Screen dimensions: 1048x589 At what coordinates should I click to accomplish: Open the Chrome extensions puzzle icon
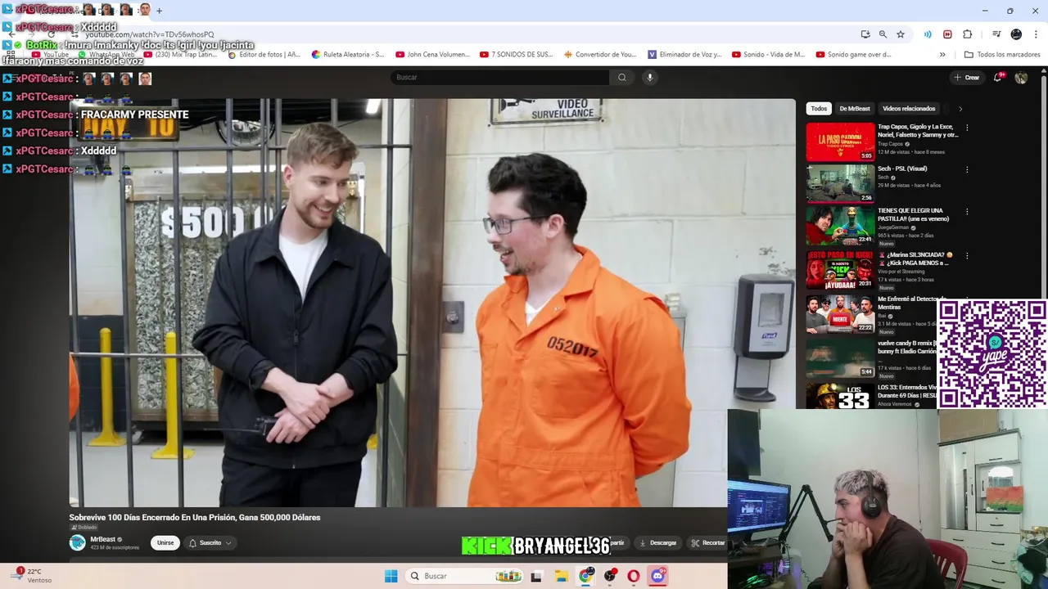click(x=967, y=34)
